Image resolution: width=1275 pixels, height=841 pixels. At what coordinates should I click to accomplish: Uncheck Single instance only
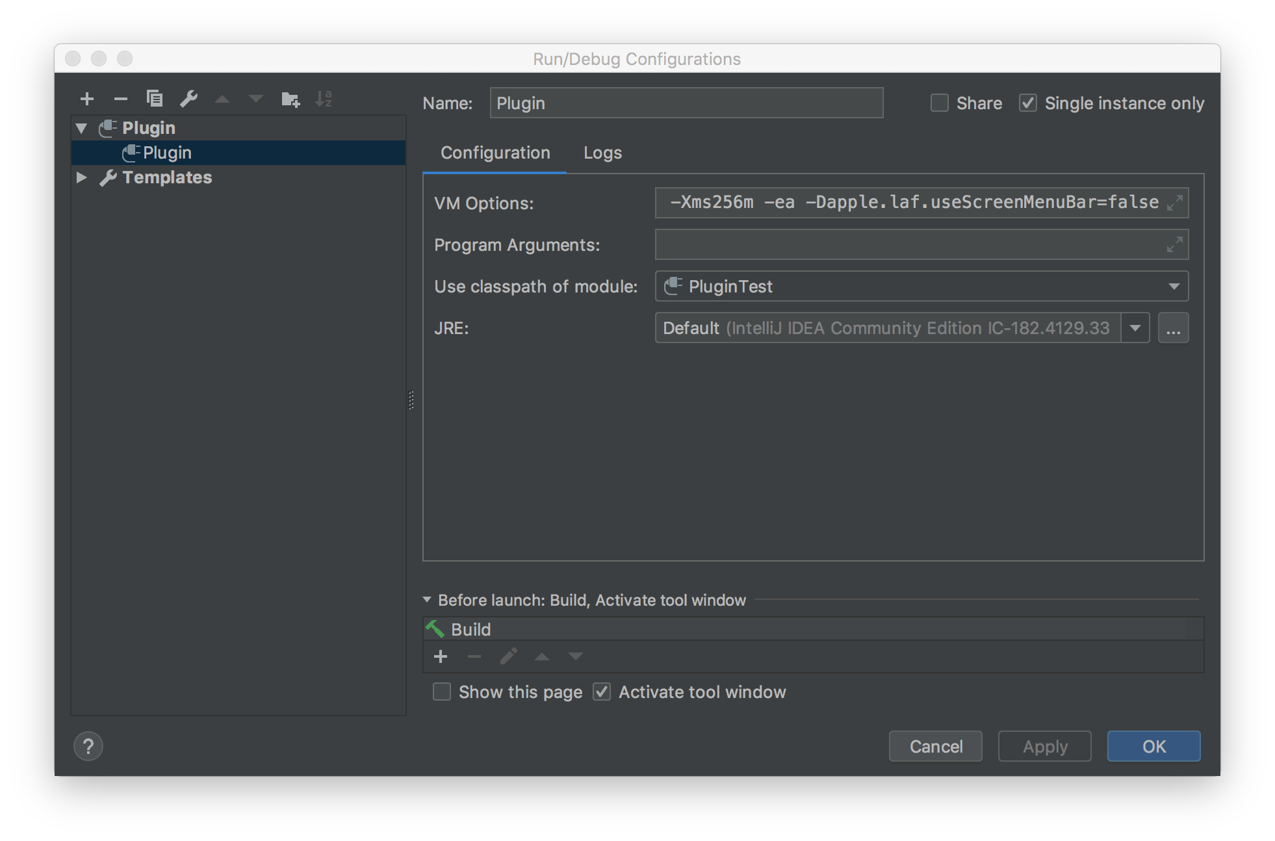pos(1027,103)
